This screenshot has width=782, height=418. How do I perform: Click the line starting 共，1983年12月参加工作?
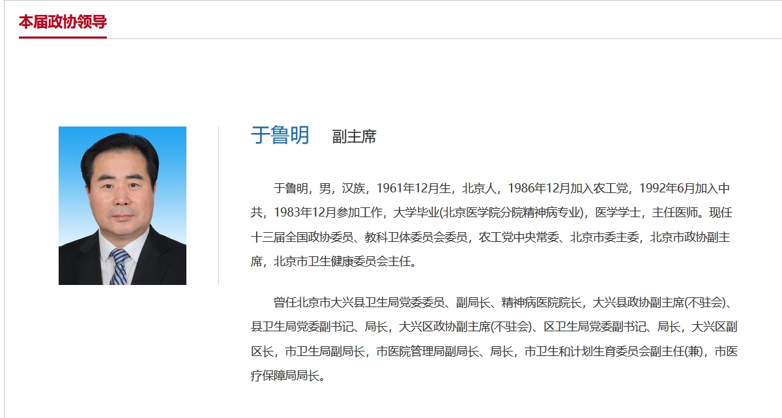[x=492, y=213]
